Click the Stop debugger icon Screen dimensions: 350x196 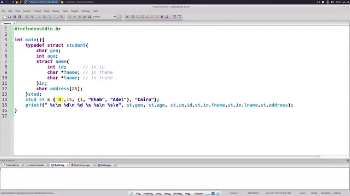tap(167, 17)
